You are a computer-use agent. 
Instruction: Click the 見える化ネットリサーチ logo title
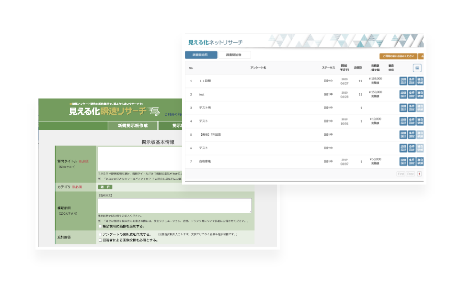(215, 43)
